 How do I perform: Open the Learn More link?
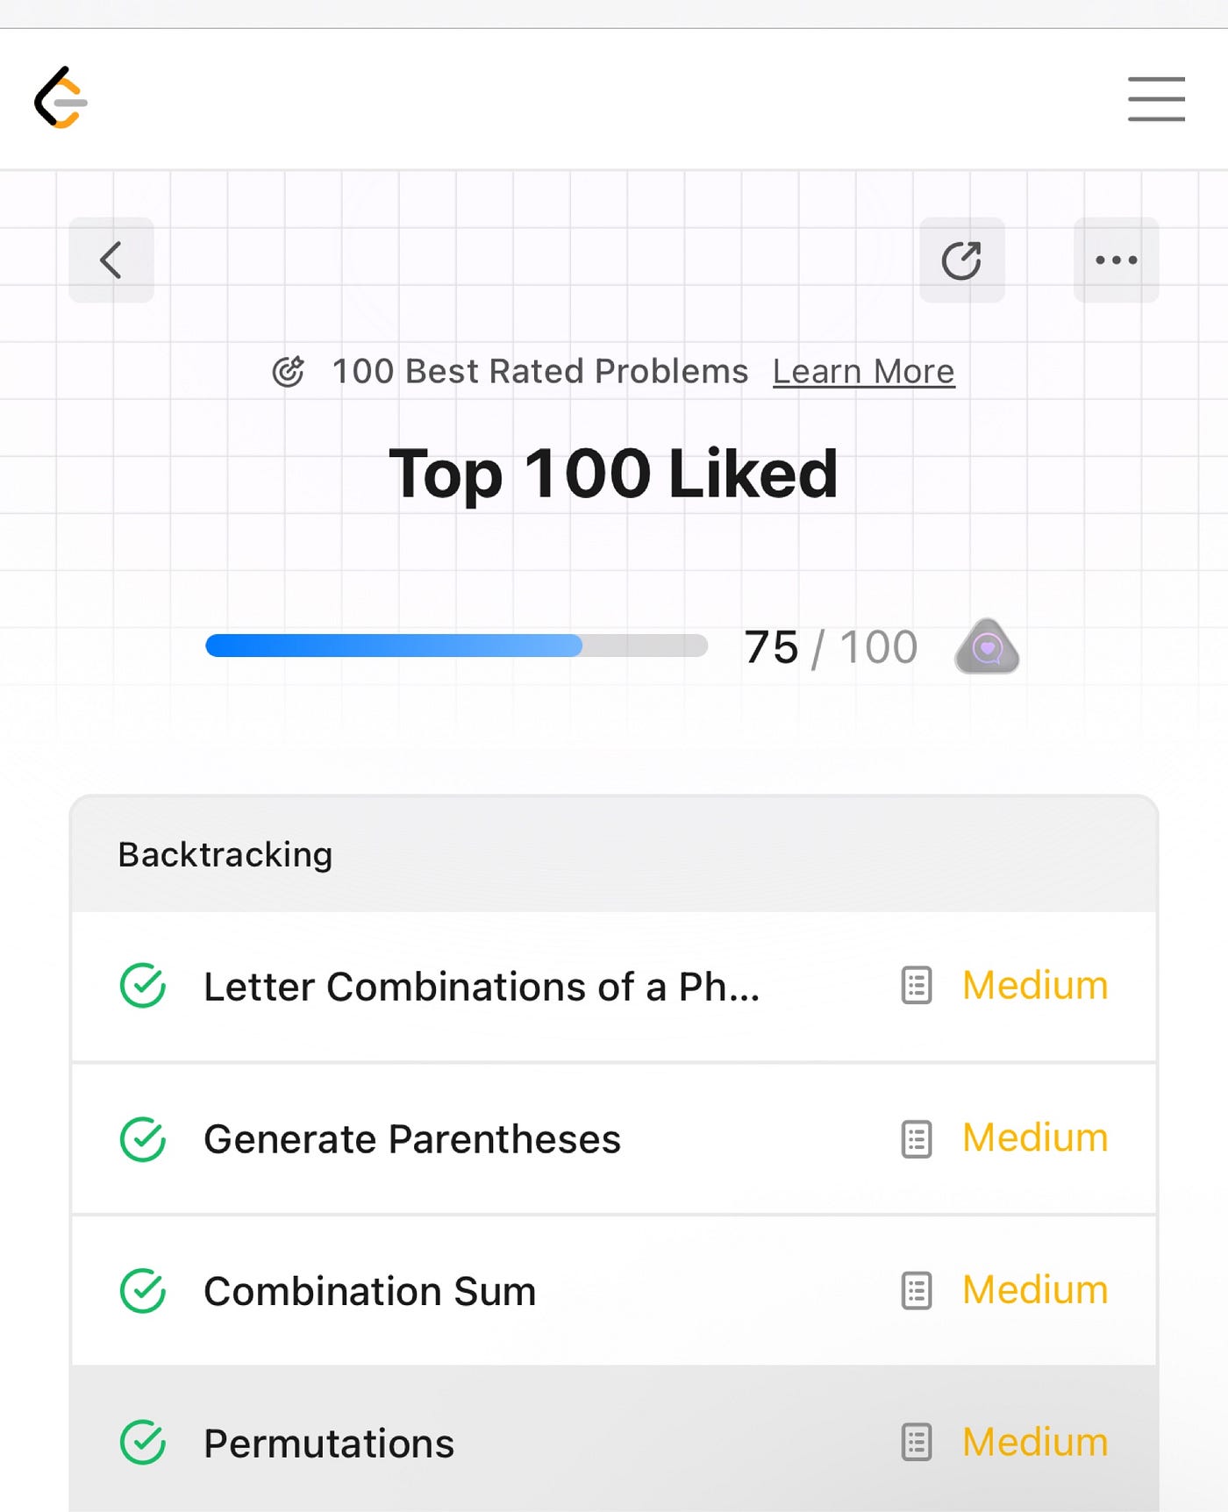863,372
